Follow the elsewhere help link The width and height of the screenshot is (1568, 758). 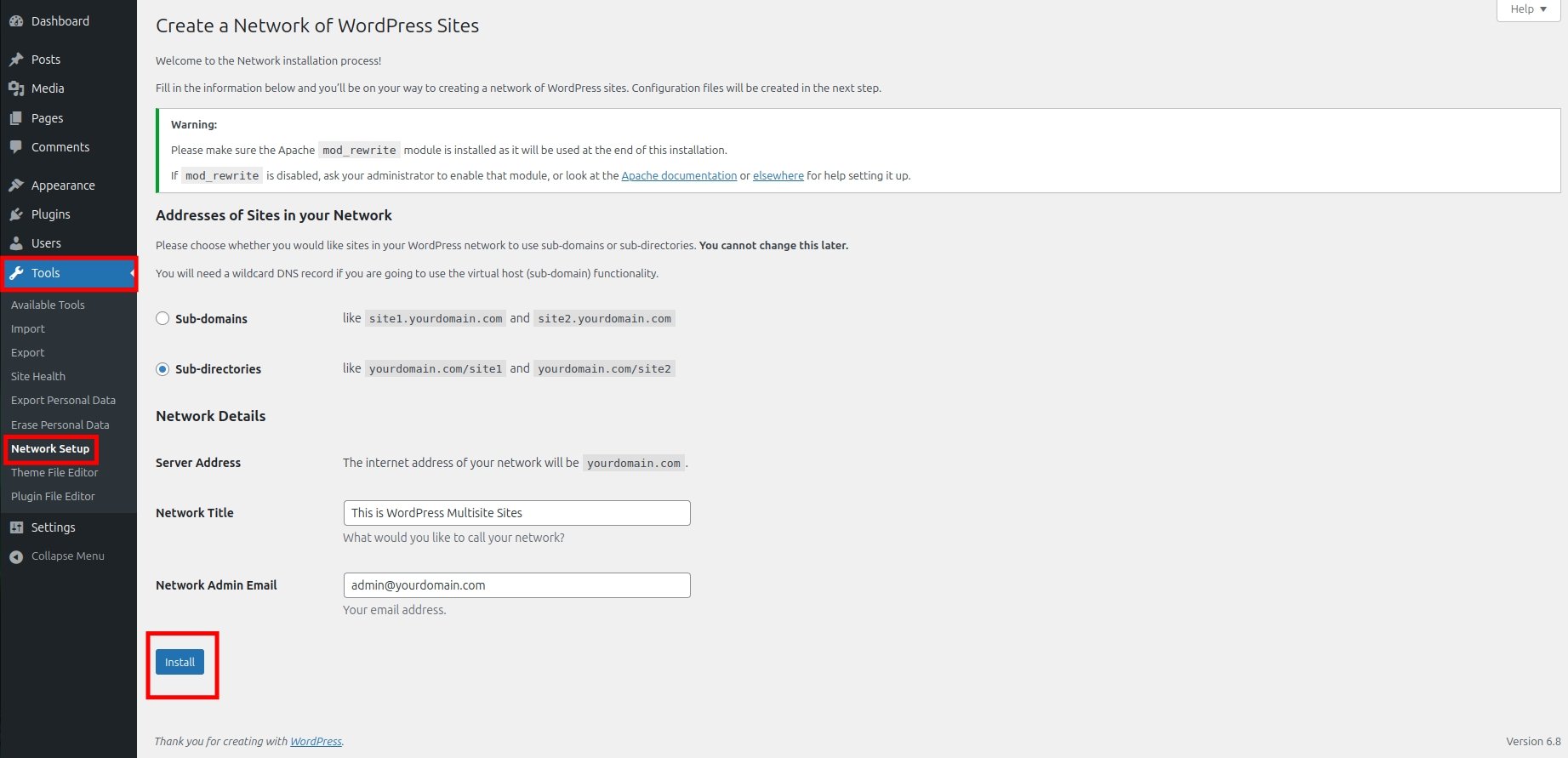778,175
